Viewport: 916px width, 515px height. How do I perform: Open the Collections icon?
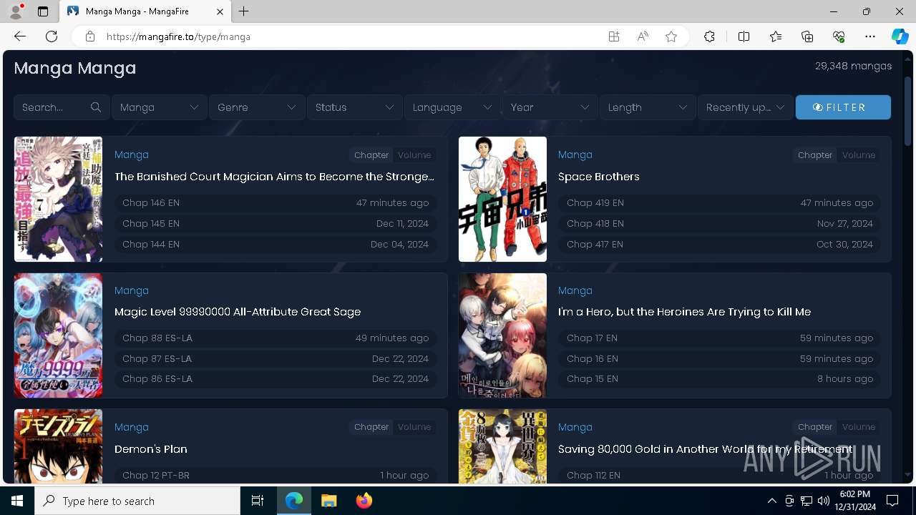click(x=807, y=36)
